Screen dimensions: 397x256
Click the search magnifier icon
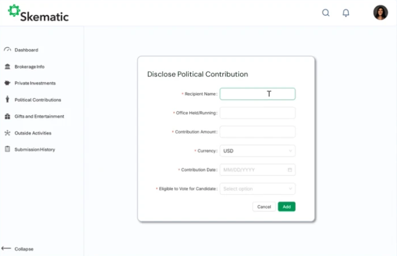click(x=326, y=12)
